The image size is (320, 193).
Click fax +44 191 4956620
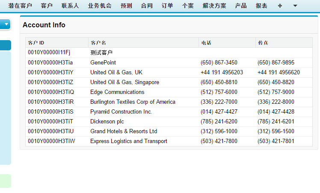(x=279, y=72)
